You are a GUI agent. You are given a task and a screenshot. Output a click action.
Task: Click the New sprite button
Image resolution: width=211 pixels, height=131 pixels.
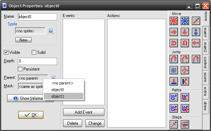[x=24, y=40]
